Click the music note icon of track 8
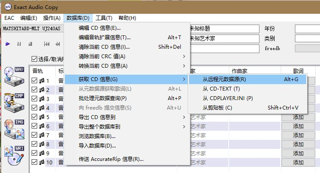The image size is (320, 173). tap(42, 144)
